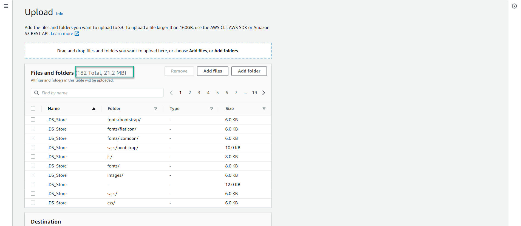Go to page 5
The image size is (521, 226).
pos(217,93)
